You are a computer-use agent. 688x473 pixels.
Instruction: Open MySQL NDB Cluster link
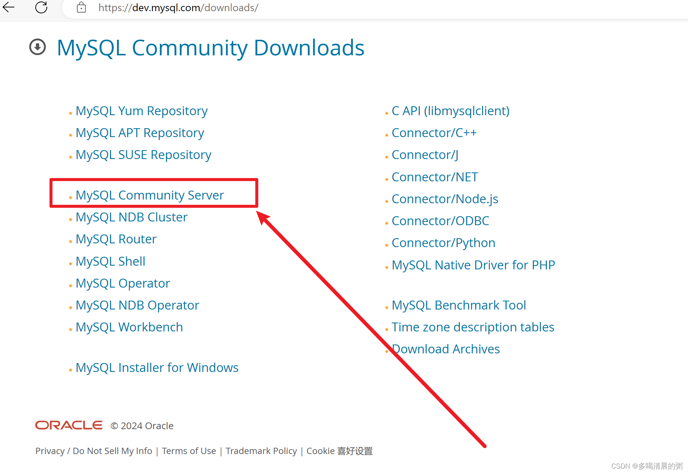tap(132, 217)
